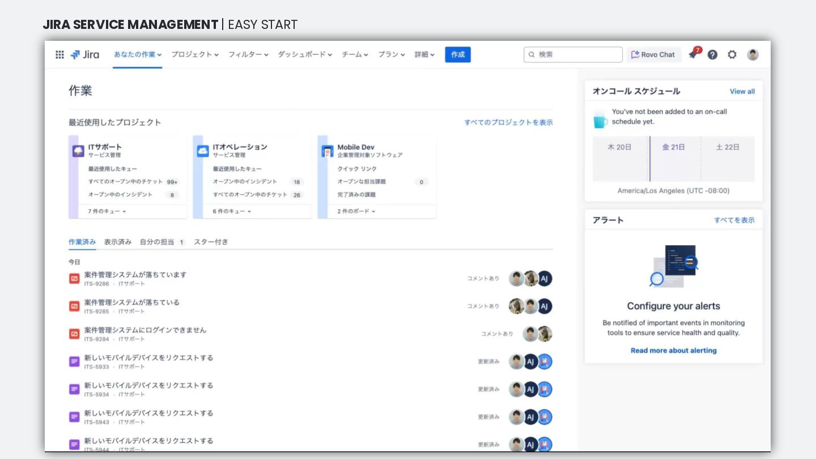Click the Mobile Dev project icon

point(328,151)
